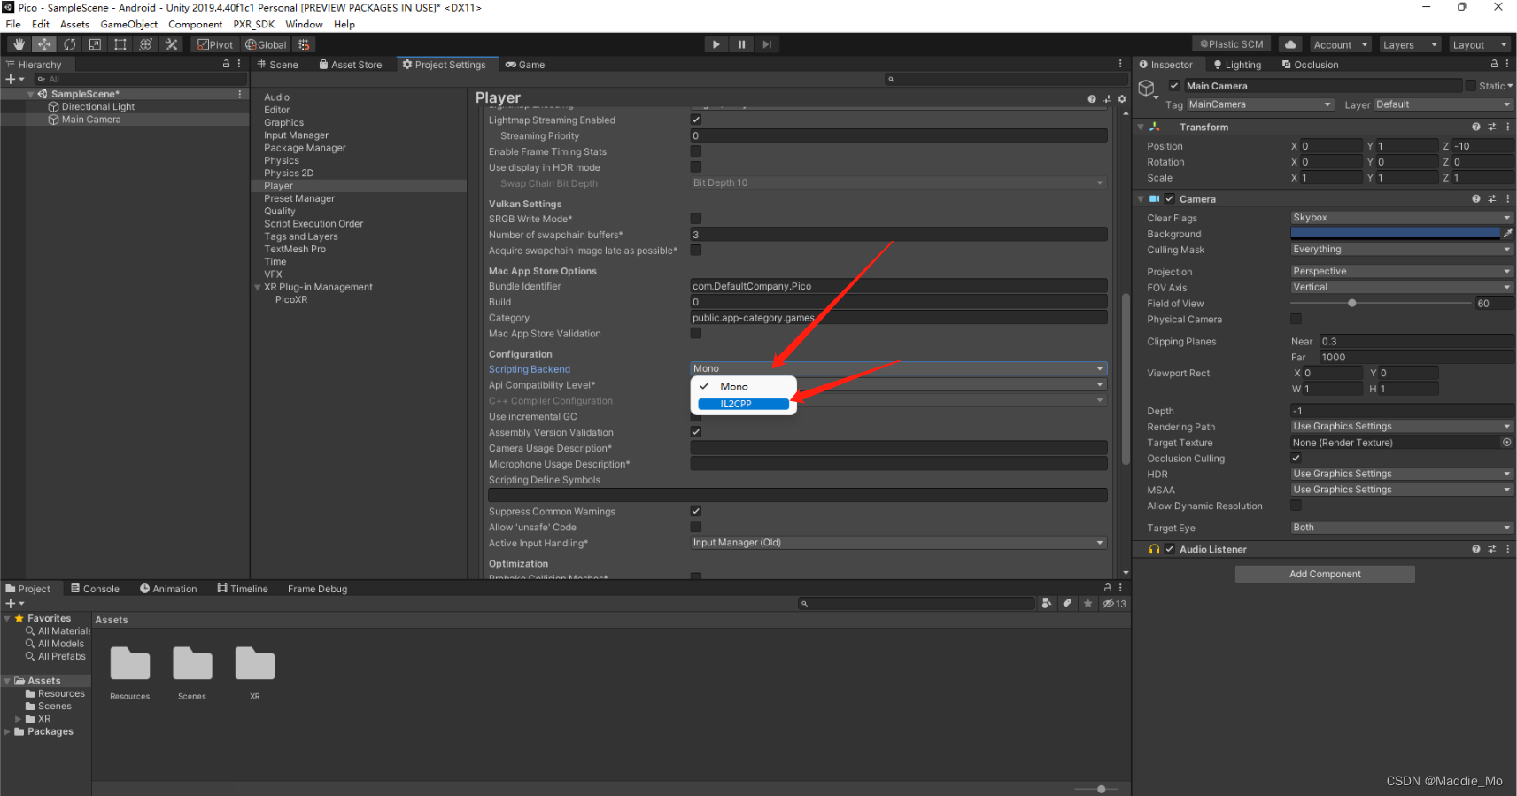Image resolution: width=1517 pixels, height=796 pixels.
Task: Toggle Occlusion Culling checkbox
Action: [x=1296, y=458]
